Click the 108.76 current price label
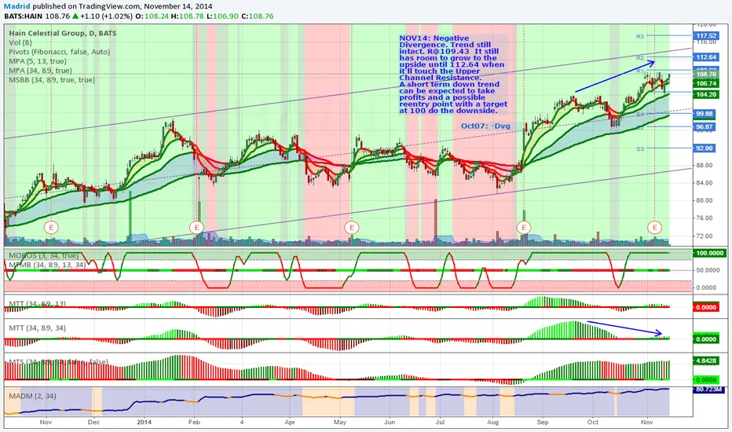 [x=705, y=75]
